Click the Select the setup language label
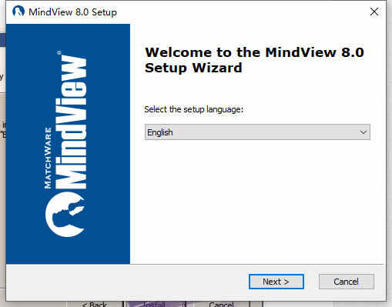Viewport: 392px width, 307px height. coord(193,109)
